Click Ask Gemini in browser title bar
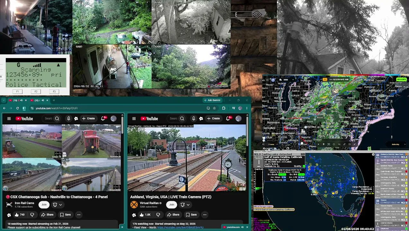 point(212,100)
